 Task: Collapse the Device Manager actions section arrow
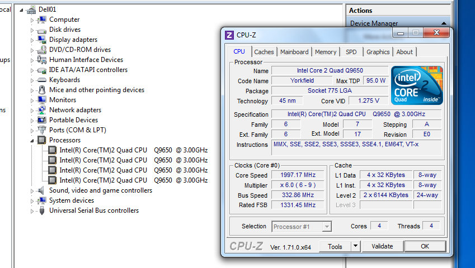(444, 23)
